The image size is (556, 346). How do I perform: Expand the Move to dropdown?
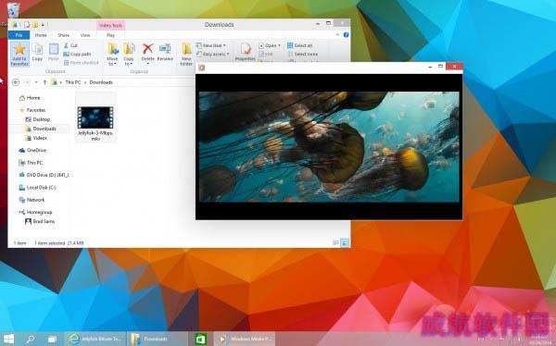point(112,53)
